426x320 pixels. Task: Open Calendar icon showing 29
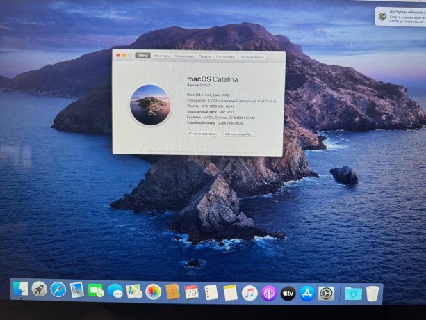tap(192, 292)
